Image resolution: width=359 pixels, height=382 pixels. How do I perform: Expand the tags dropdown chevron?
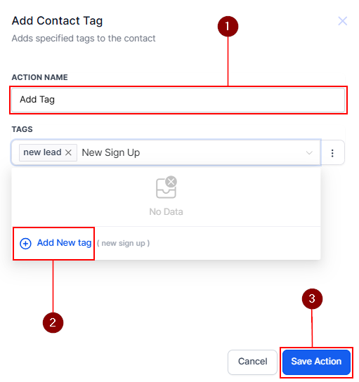click(309, 153)
